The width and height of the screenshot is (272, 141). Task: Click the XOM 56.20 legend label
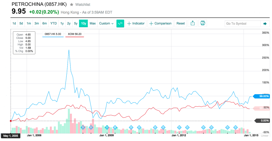click(75, 34)
